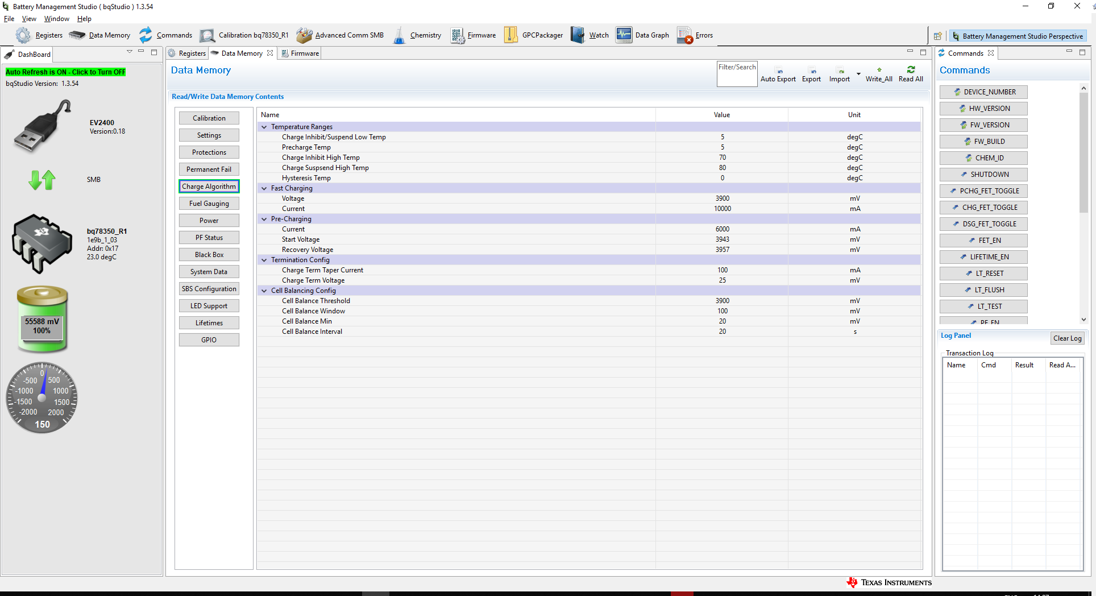
Task: Maximize the Commands panel
Action: coord(1082,52)
